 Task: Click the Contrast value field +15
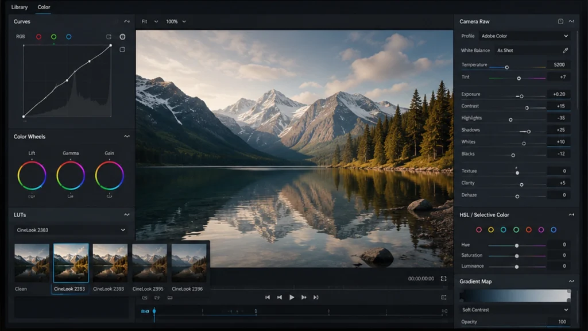(x=559, y=106)
